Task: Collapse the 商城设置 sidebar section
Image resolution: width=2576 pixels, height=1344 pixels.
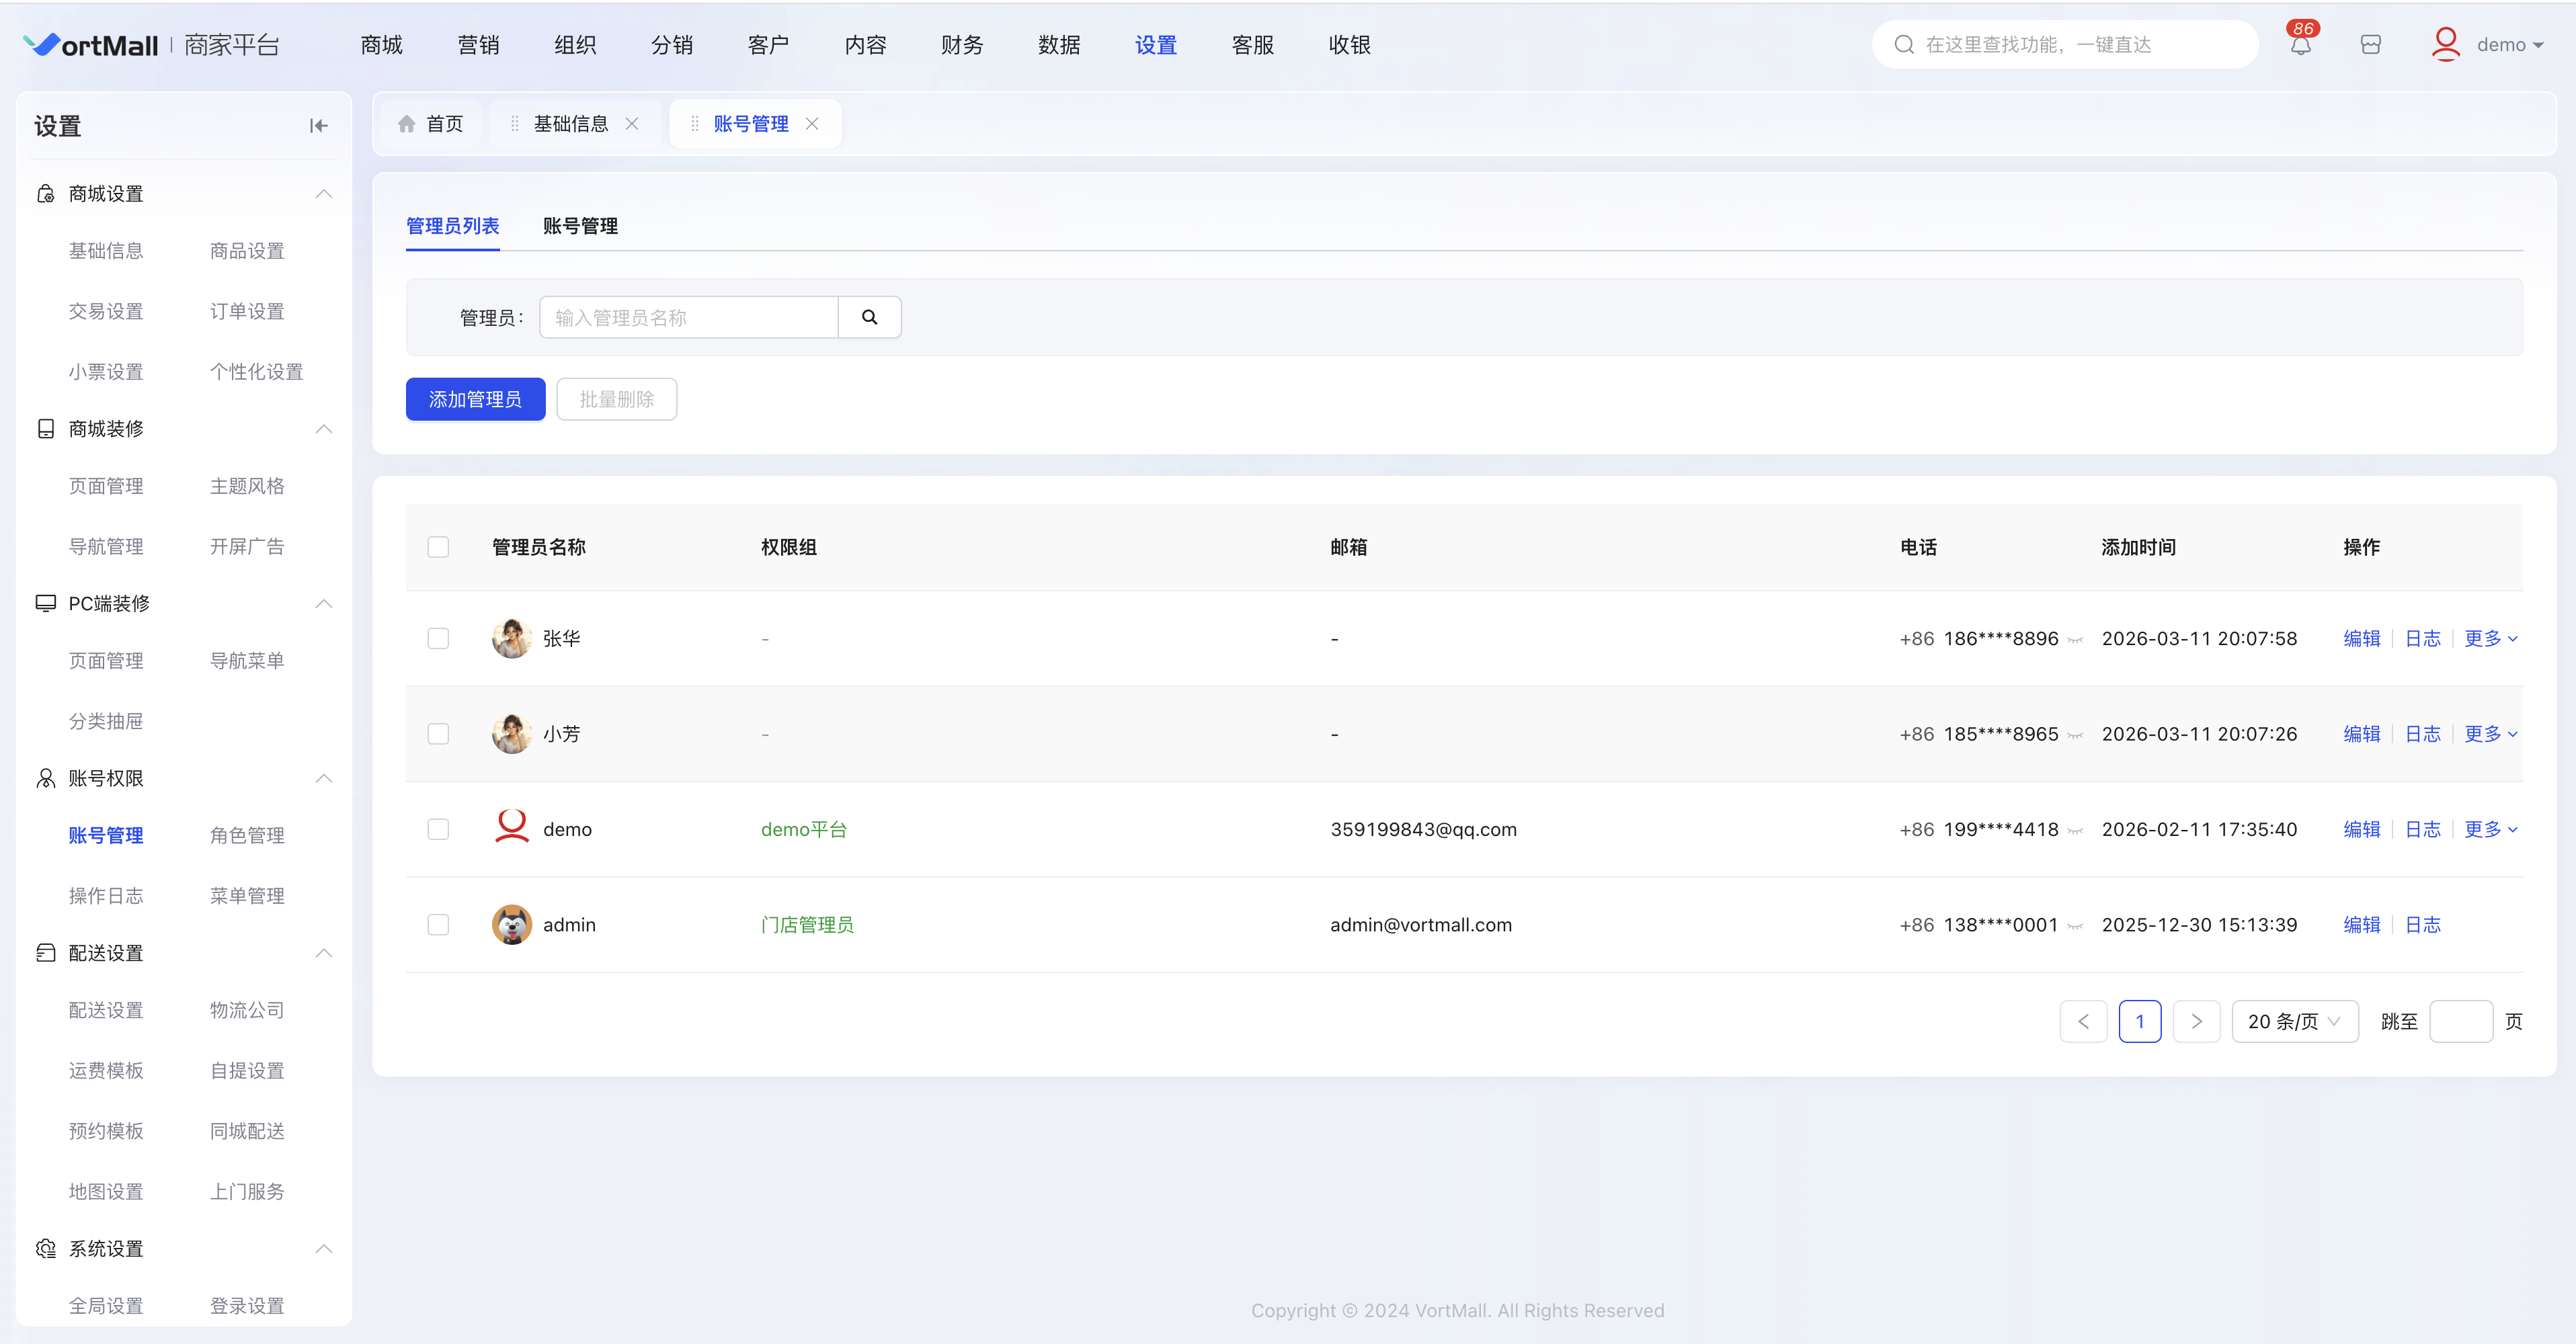Action: pyautogui.click(x=323, y=194)
